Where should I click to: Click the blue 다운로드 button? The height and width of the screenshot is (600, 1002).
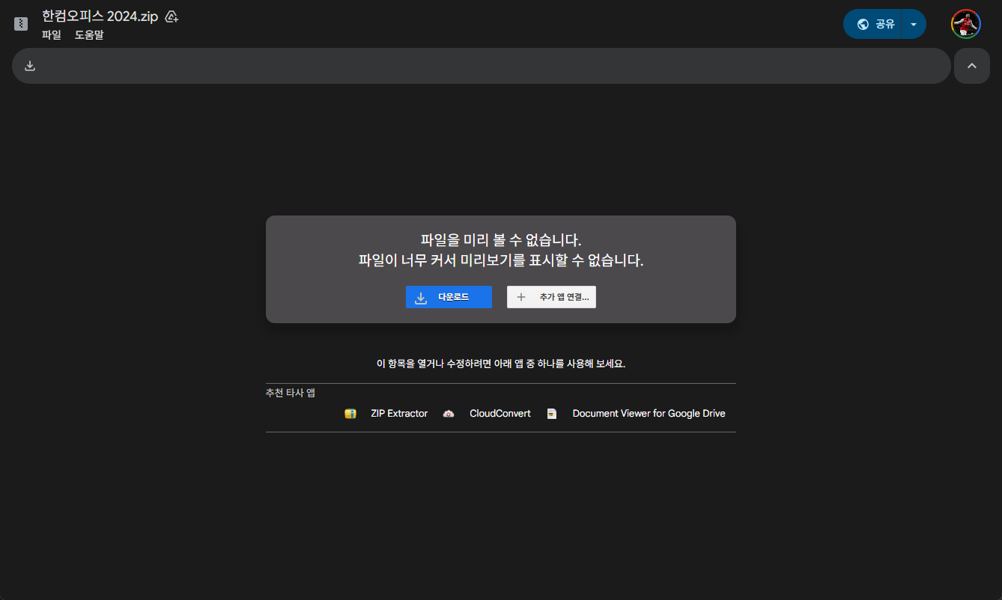(x=449, y=297)
